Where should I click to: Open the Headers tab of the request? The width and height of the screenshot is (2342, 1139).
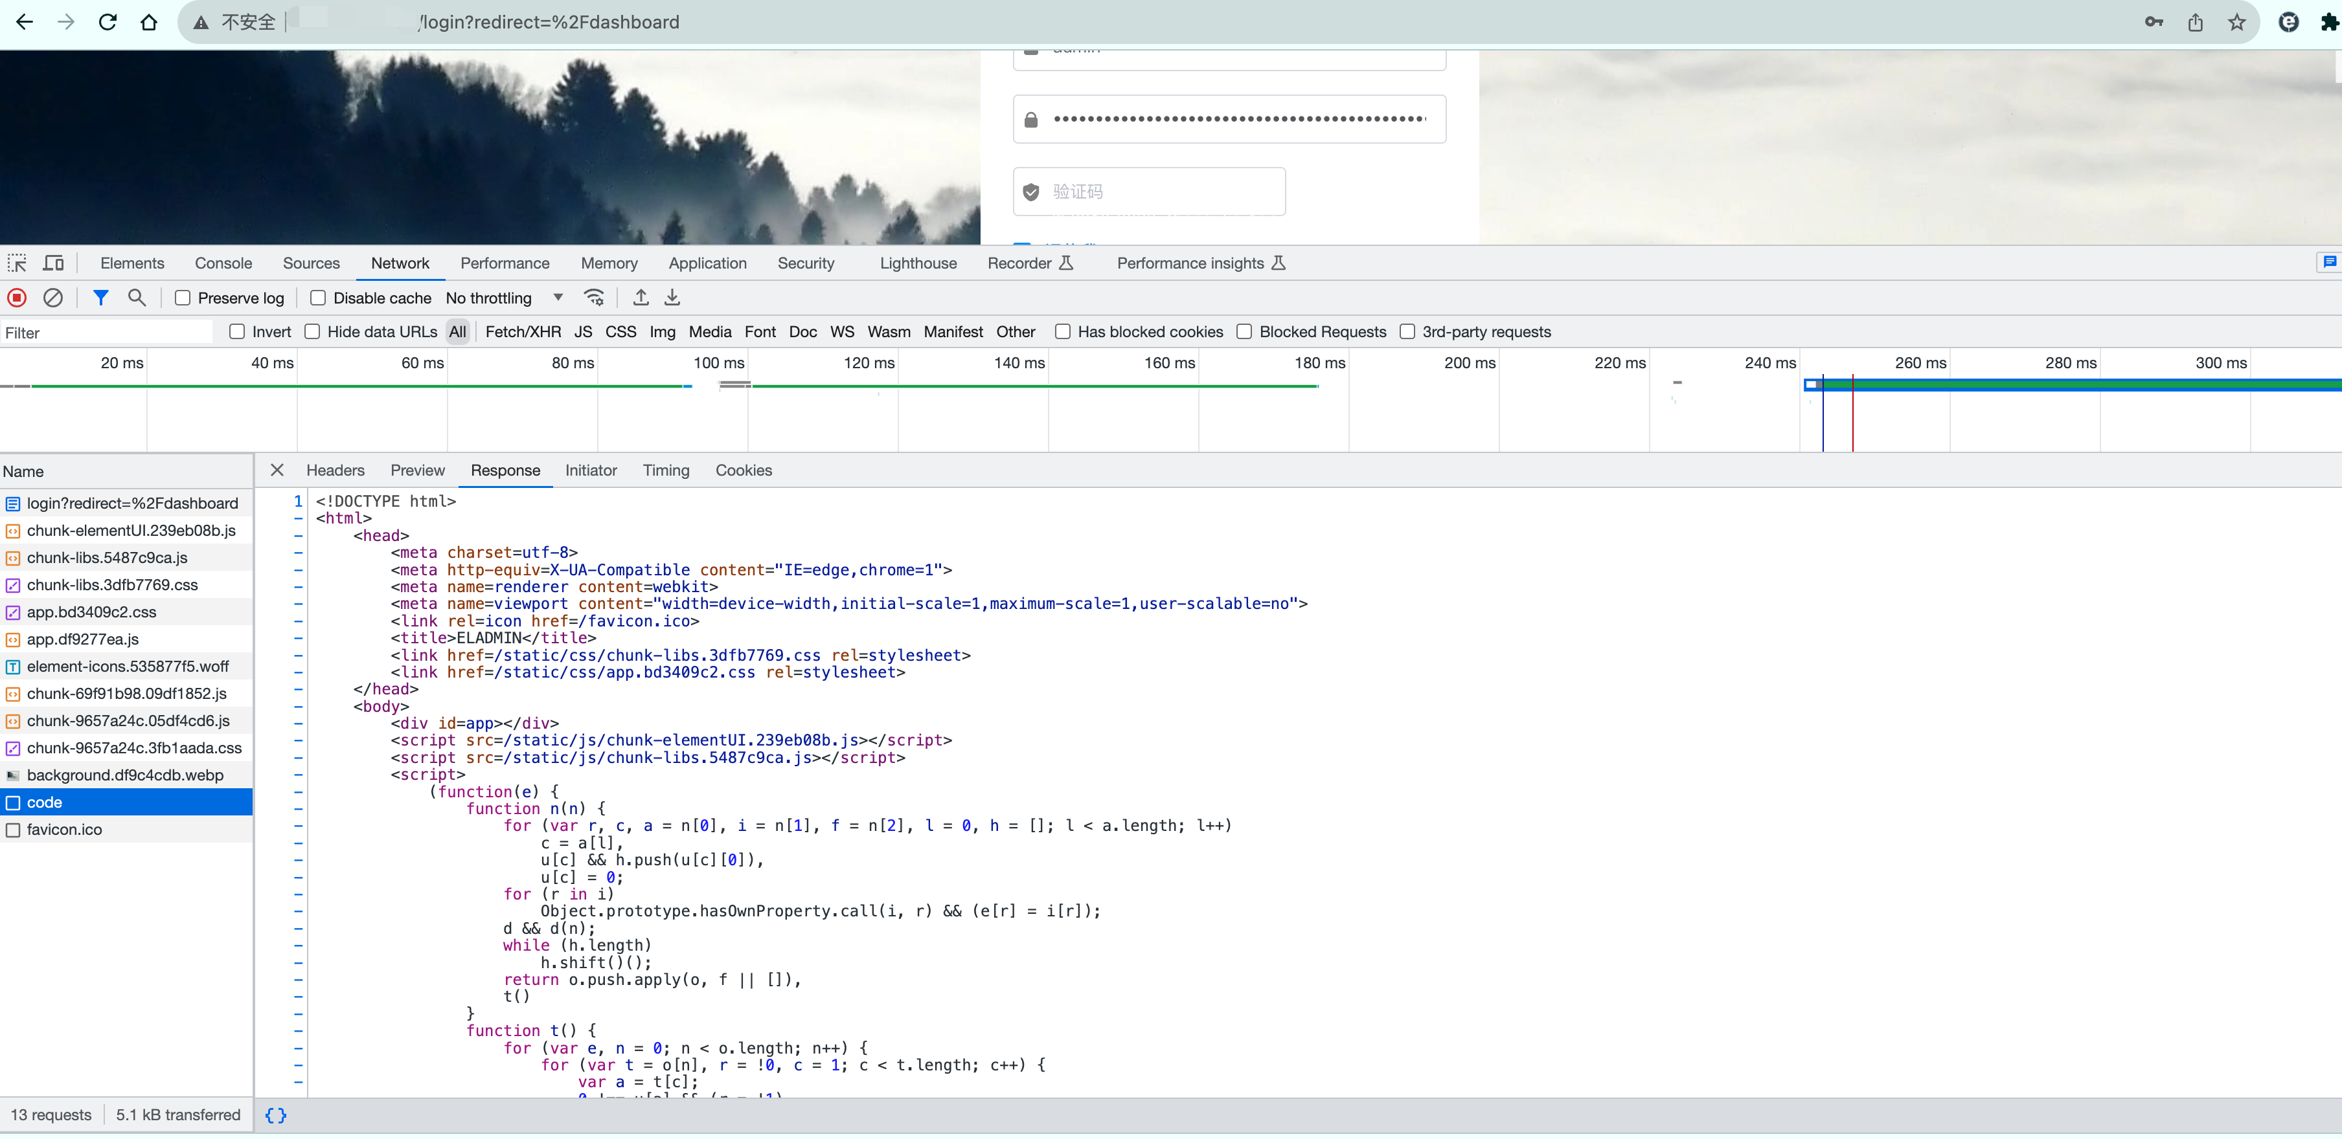click(335, 470)
